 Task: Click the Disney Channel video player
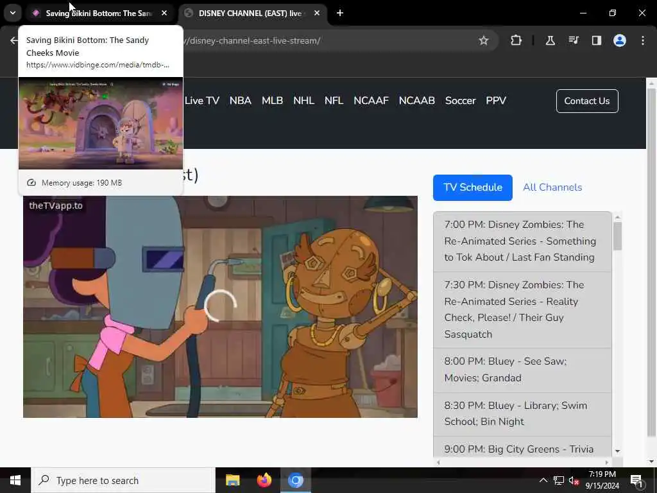click(x=220, y=306)
